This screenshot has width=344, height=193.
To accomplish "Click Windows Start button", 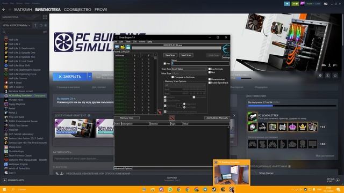I will tap(4, 189).
